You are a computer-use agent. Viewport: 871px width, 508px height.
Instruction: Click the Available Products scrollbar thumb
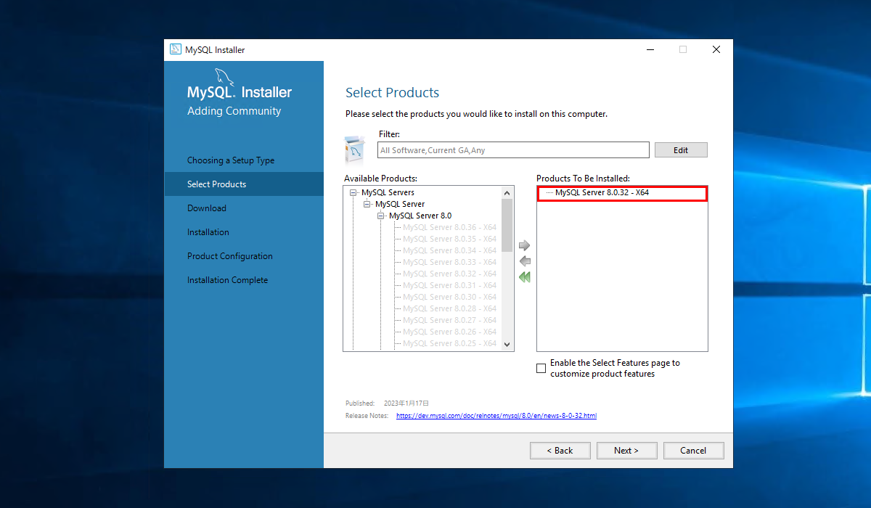tap(507, 225)
